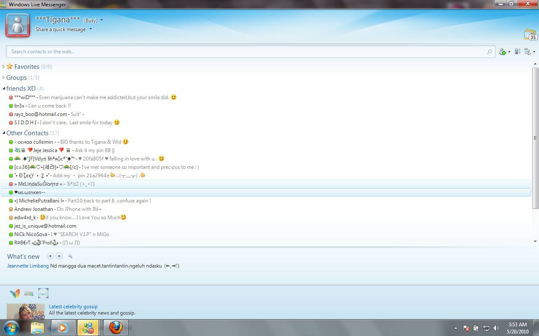Click the smiley emoticon after ***wiD*** message
Image resolution: width=539 pixels, height=336 pixels.
(x=173, y=97)
